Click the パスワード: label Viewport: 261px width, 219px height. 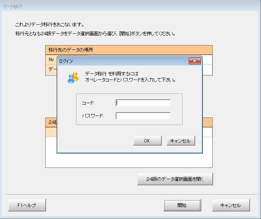coord(92,116)
